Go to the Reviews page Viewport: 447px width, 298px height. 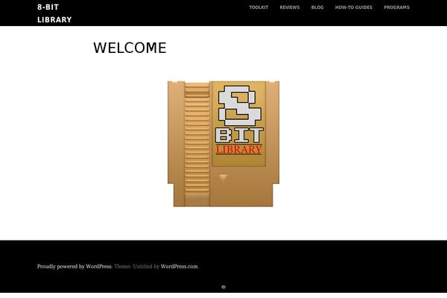[x=289, y=7]
